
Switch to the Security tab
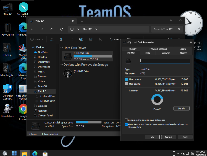[x=133, y=49]
